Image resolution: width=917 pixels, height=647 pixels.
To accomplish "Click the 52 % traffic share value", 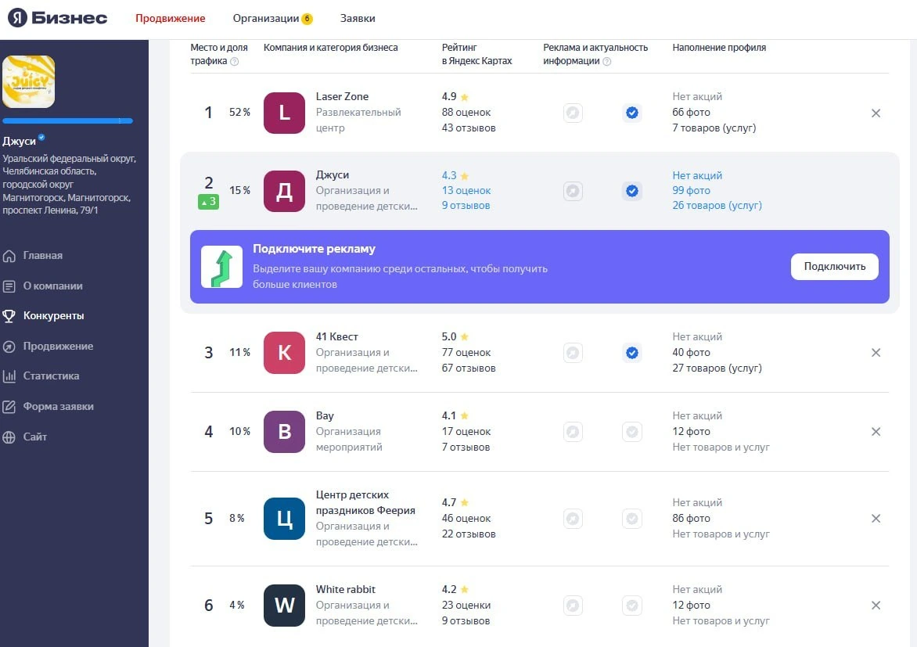I will click(x=239, y=113).
